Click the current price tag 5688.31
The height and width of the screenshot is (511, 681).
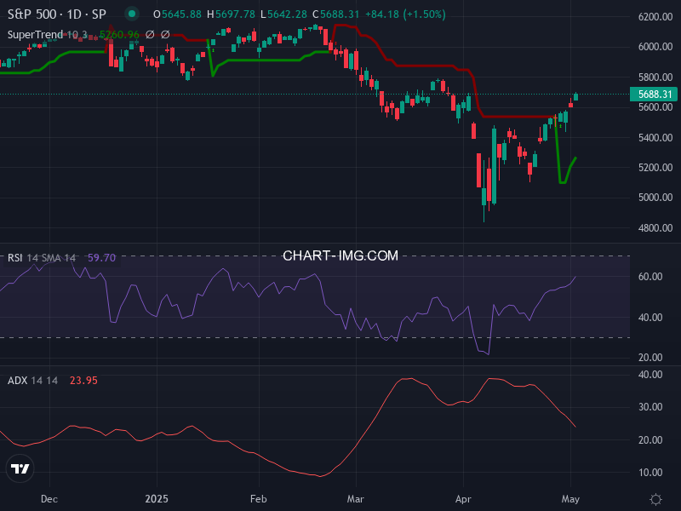655,95
